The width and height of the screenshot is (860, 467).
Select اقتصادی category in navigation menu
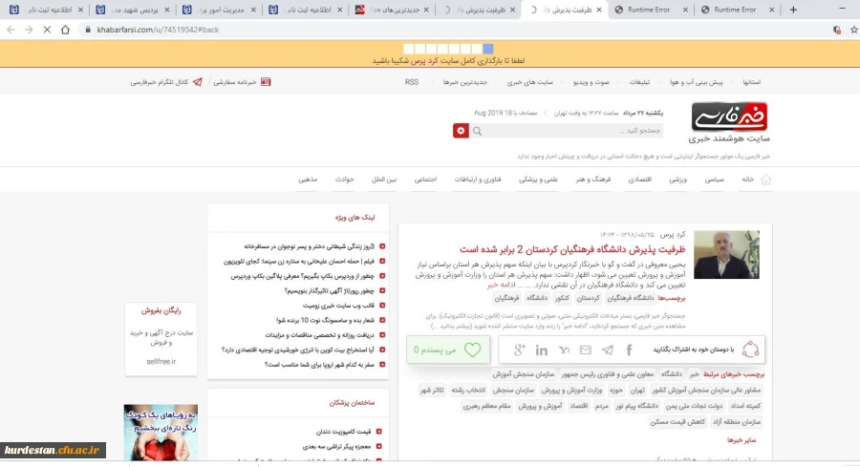click(x=639, y=180)
